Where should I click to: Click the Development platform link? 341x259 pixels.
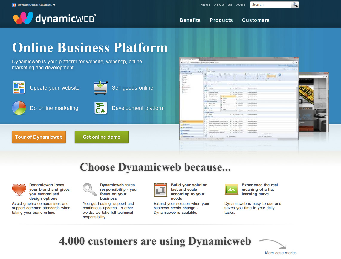pos(138,108)
